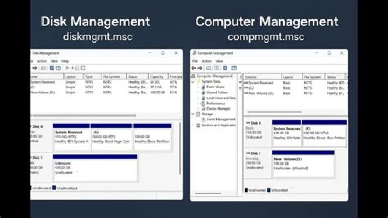
Task: Select (C:) partition block in Computer Management Disk 0
Action: (x=324, y=133)
